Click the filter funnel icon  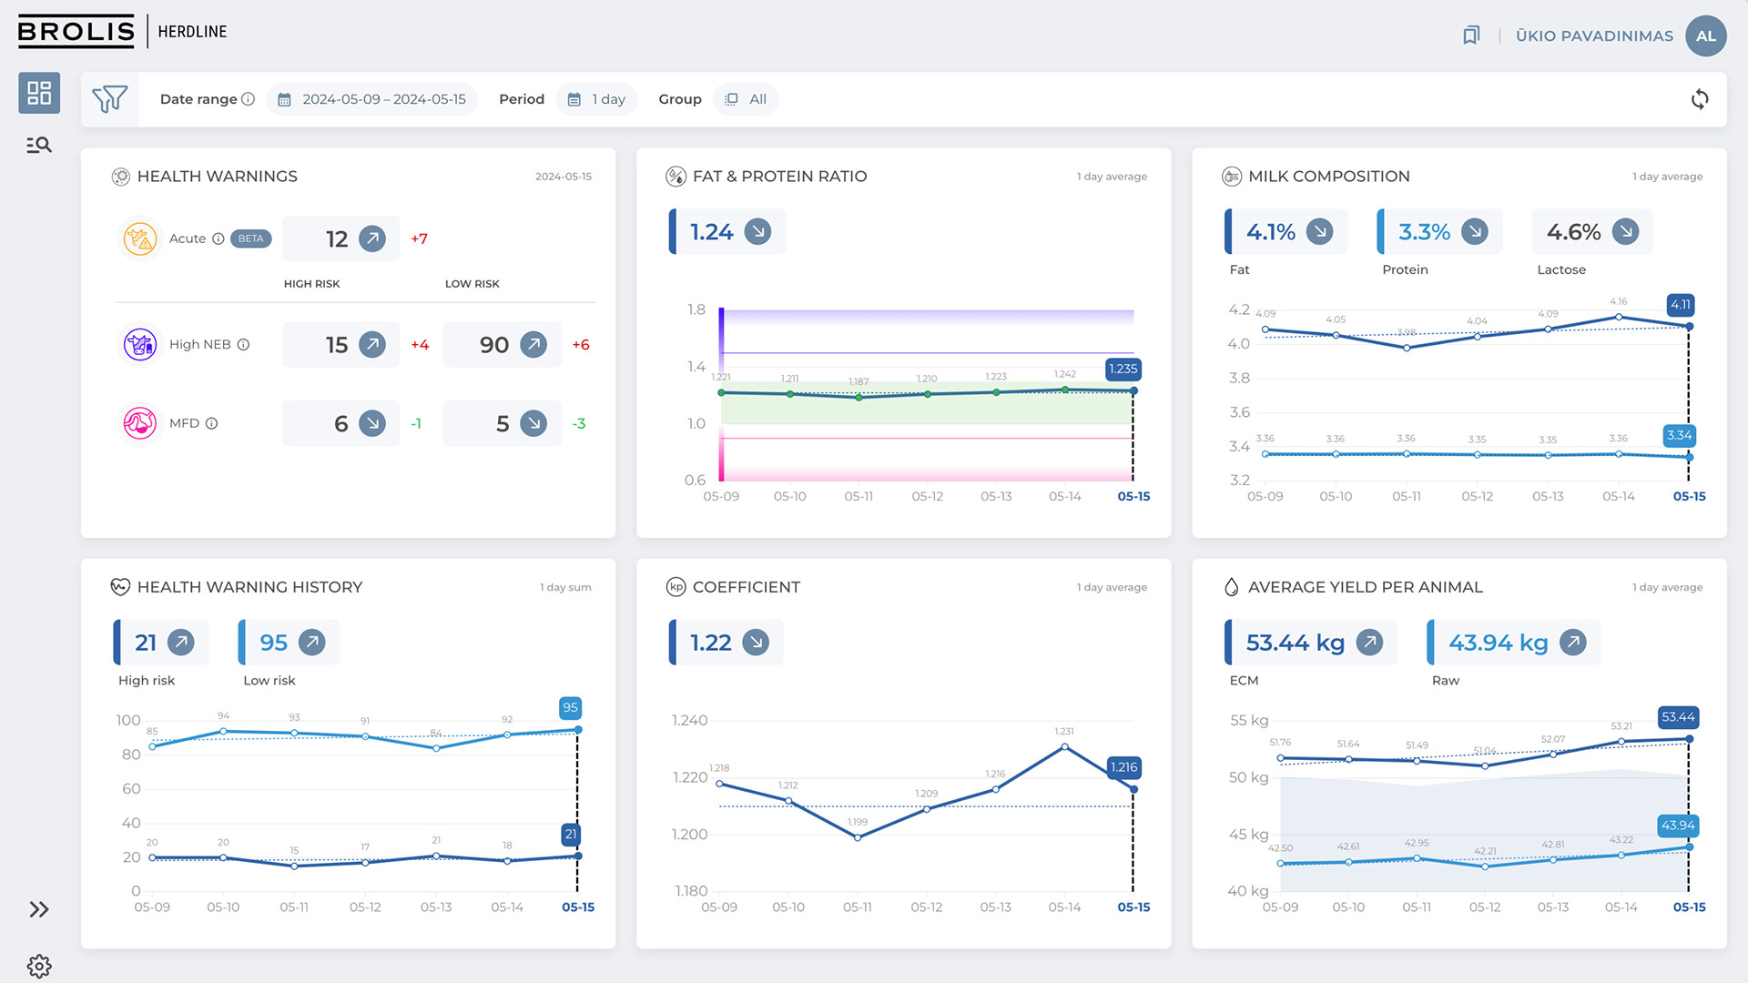[x=110, y=99]
